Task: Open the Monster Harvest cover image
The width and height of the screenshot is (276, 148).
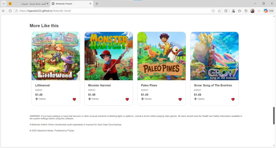Action: click(x=108, y=56)
